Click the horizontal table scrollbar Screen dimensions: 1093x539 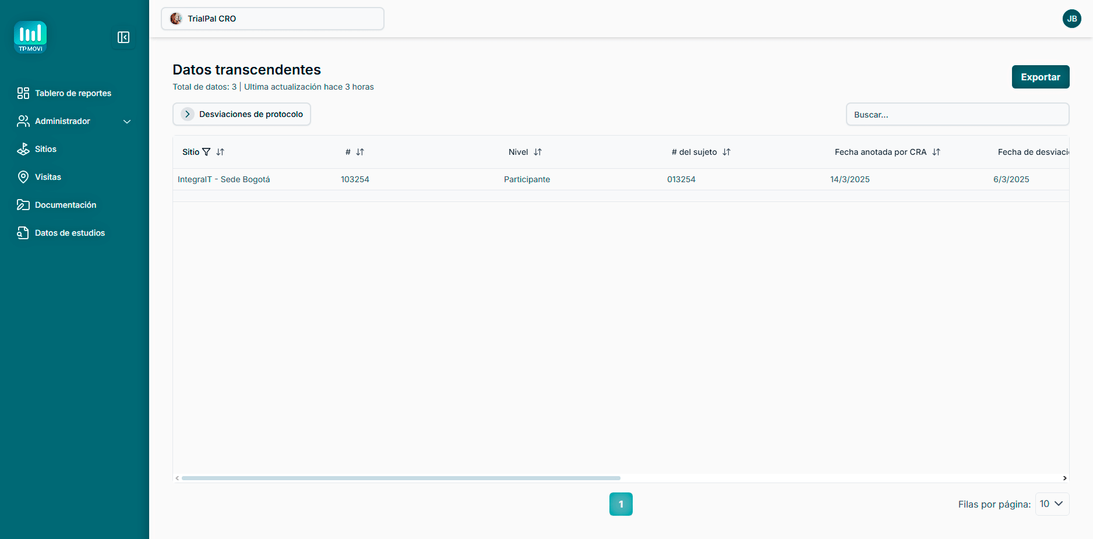tap(401, 478)
